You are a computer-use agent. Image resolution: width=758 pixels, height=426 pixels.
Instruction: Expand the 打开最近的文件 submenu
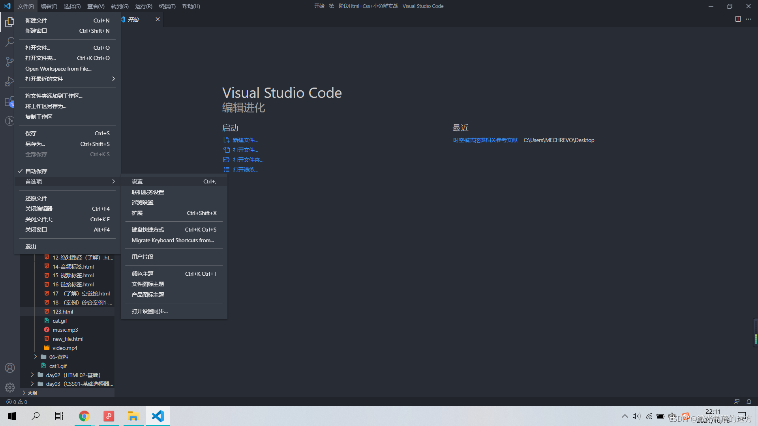tap(44, 78)
